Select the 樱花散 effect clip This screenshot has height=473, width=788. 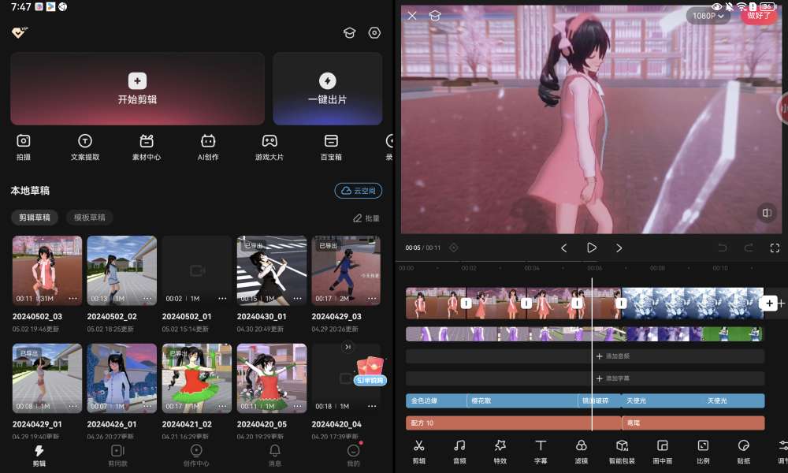[x=522, y=400]
